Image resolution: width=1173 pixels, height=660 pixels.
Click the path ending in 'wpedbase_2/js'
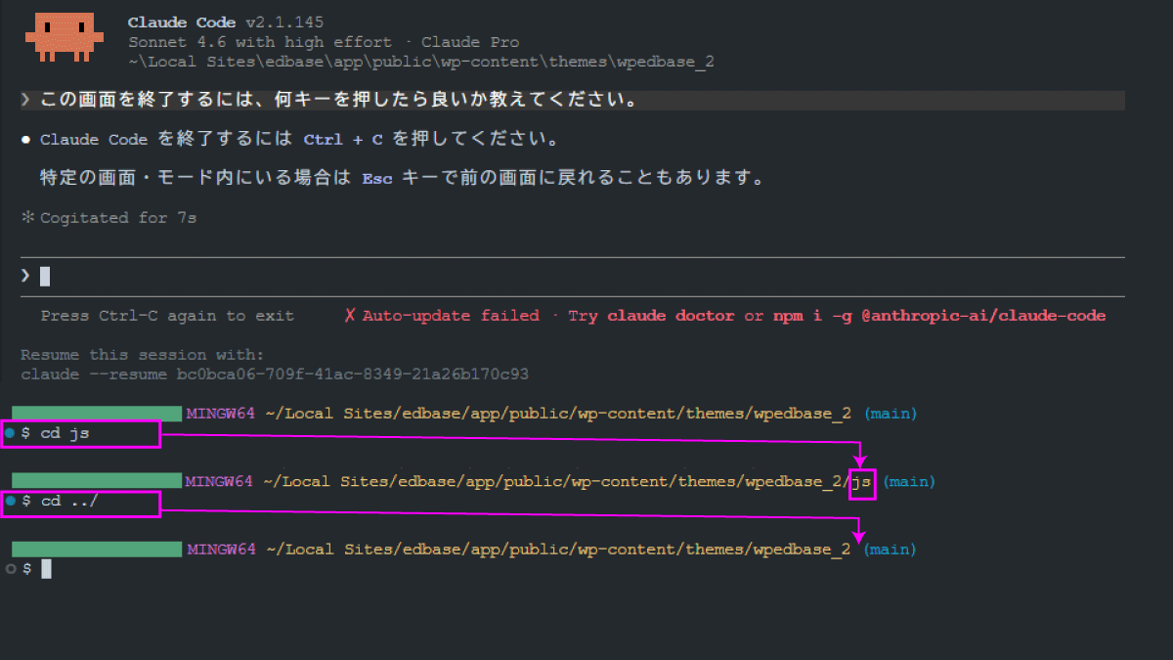pyautogui.click(x=567, y=482)
